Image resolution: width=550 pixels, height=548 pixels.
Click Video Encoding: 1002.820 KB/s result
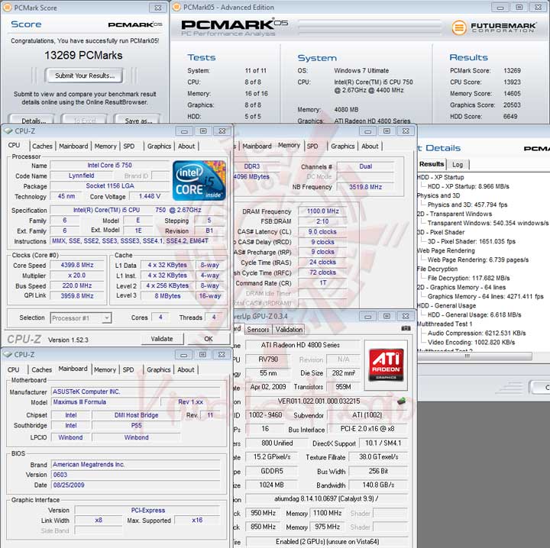click(x=471, y=342)
